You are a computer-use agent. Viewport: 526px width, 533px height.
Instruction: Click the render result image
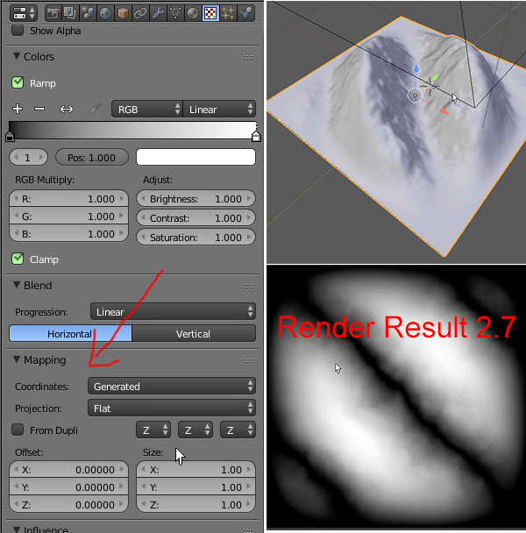tap(396, 397)
